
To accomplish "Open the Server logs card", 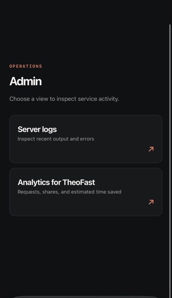I will coord(86,139).
